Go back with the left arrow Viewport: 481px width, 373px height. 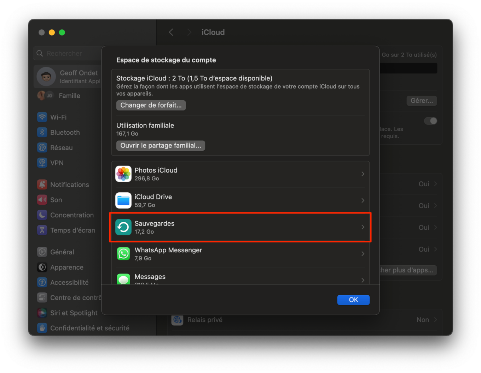tap(171, 32)
